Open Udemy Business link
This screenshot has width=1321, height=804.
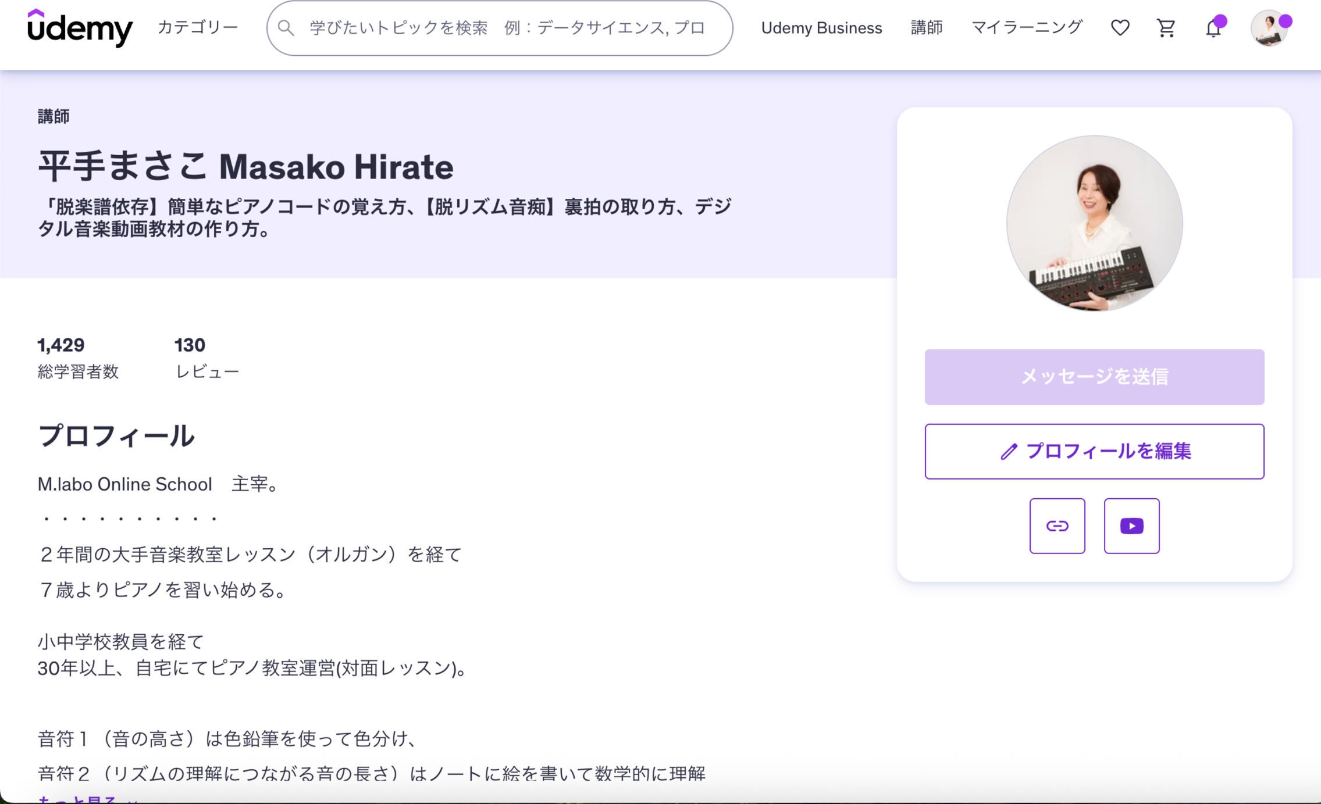tap(821, 28)
